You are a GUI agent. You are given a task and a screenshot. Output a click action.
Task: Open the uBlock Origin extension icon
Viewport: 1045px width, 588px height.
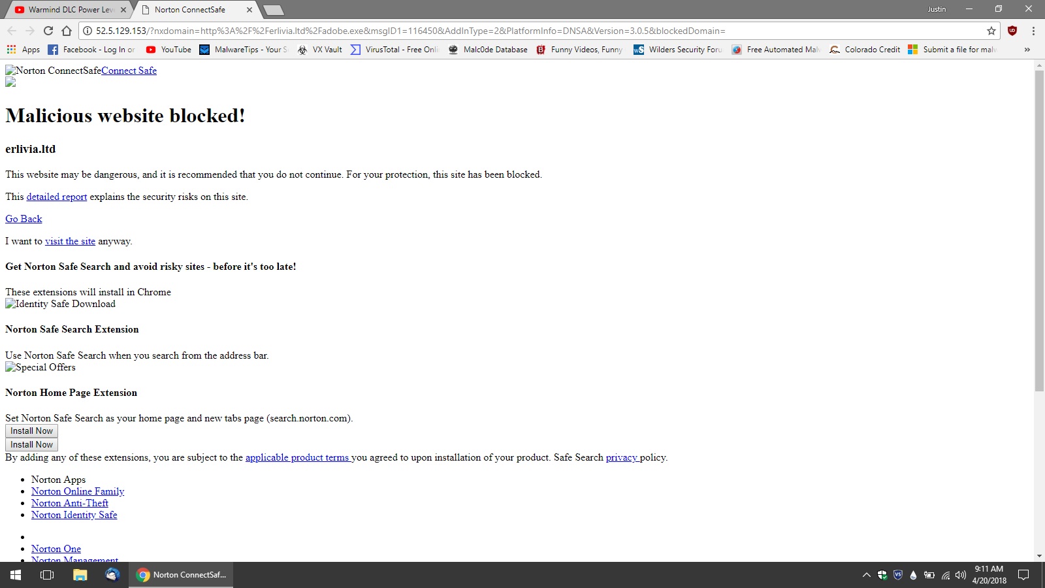coord(1012,31)
